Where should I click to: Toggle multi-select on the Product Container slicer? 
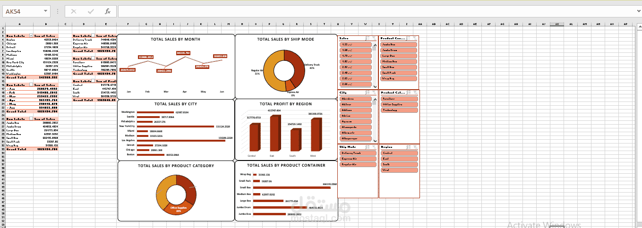[x=408, y=38]
